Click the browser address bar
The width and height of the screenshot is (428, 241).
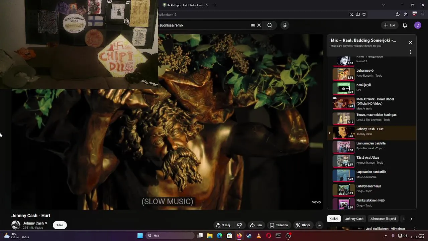(254, 14)
